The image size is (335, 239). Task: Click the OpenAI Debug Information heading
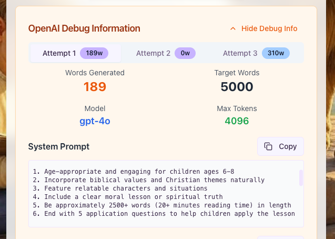click(x=84, y=28)
